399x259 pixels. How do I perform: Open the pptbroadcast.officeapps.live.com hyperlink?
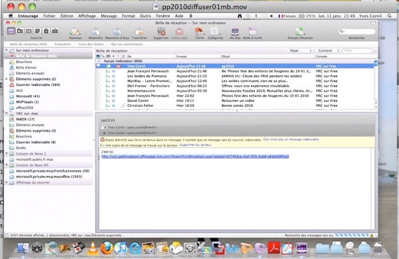click(195, 156)
